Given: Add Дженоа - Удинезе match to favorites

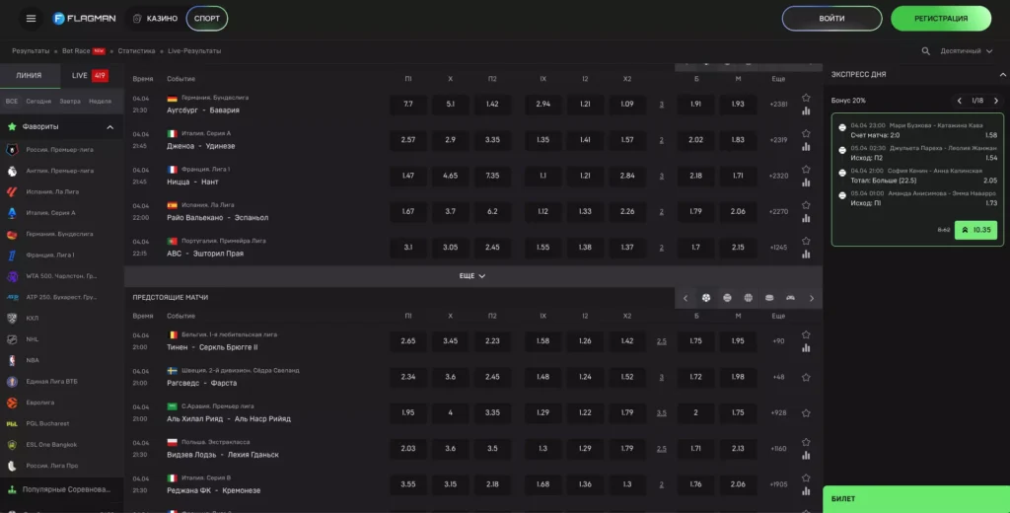Looking at the screenshot, I should [806, 133].
